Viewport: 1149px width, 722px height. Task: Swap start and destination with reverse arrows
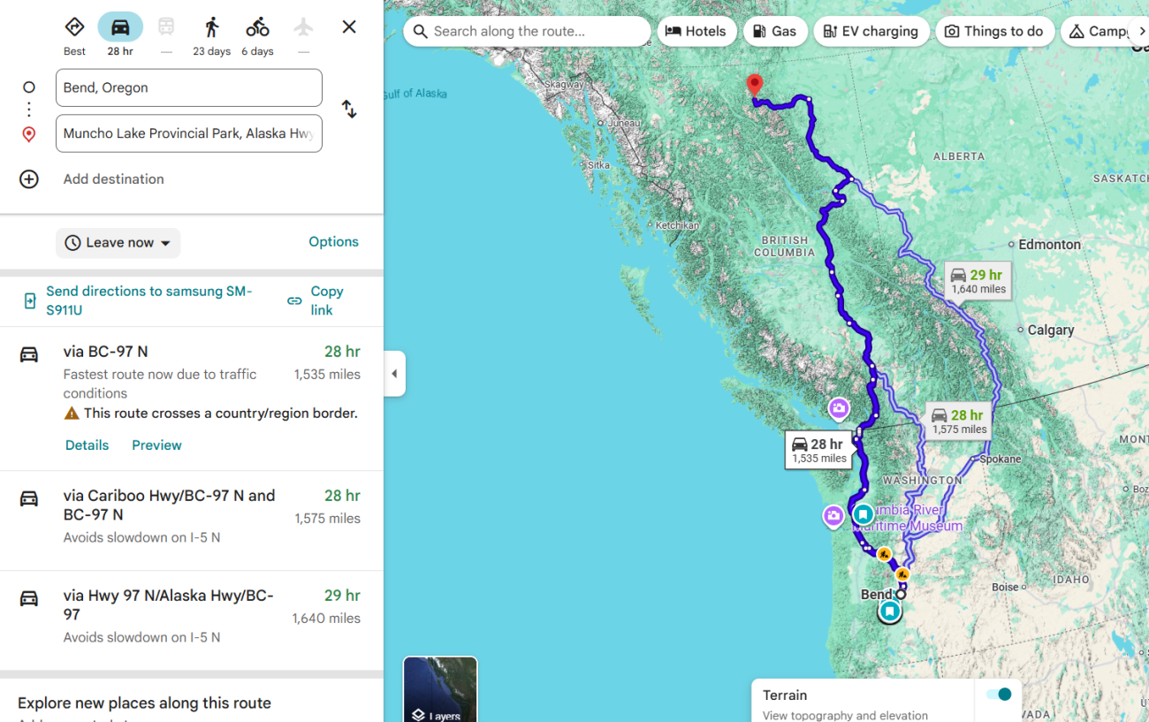[x=349, y=110]
